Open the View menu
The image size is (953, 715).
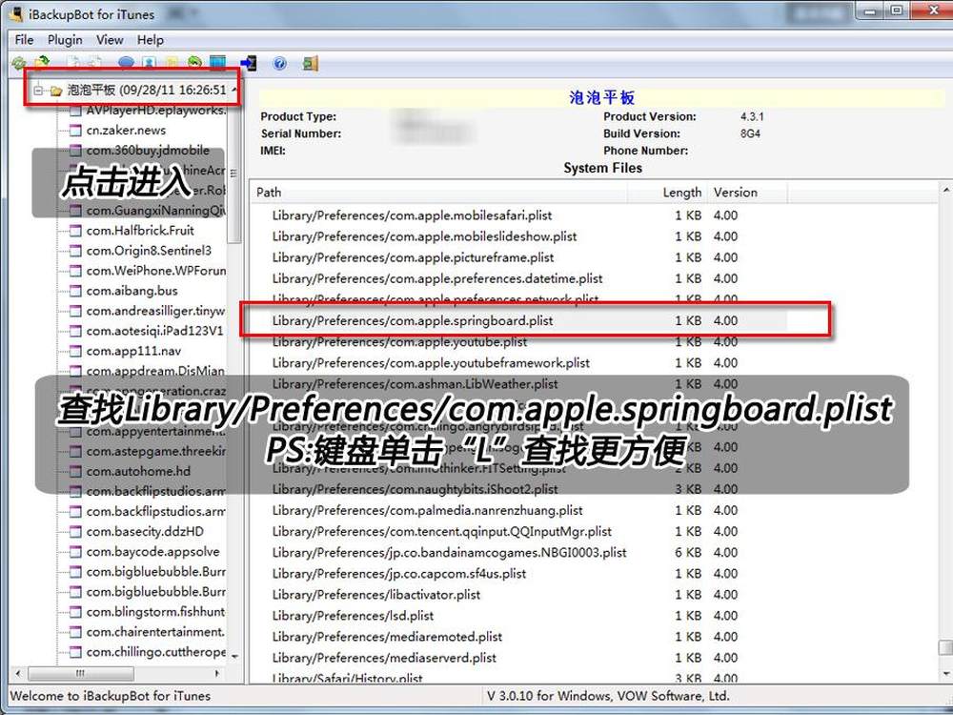[110, 40]
